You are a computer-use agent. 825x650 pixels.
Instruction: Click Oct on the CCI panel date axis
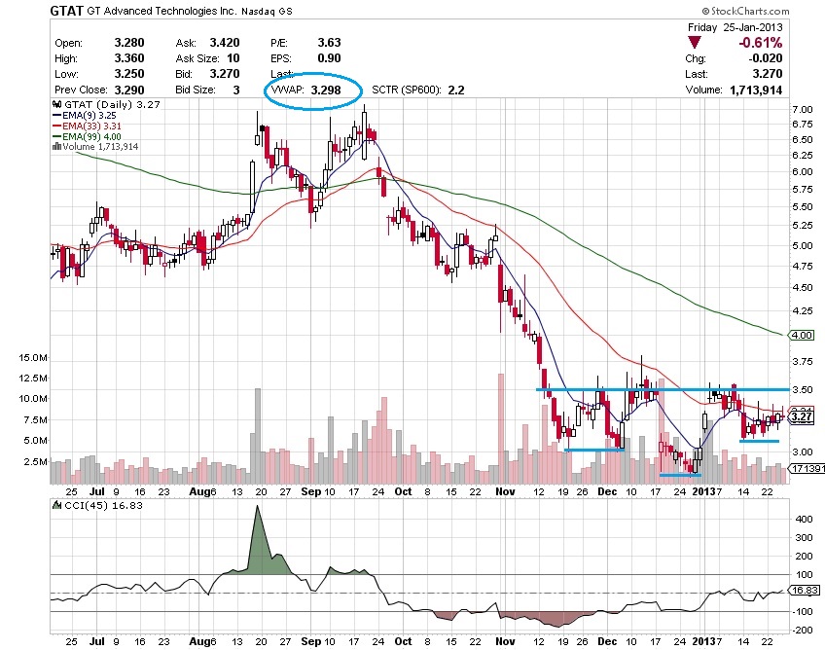403,641
